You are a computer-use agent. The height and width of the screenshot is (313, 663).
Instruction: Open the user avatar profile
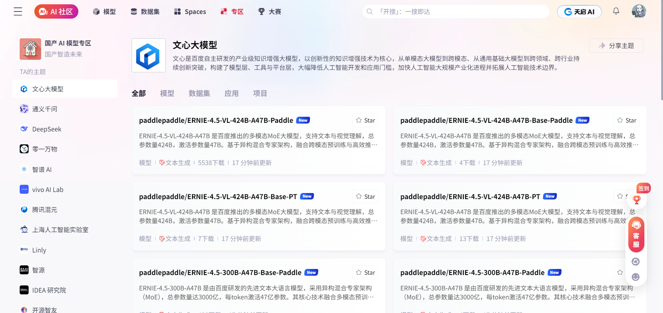point(639,11)
